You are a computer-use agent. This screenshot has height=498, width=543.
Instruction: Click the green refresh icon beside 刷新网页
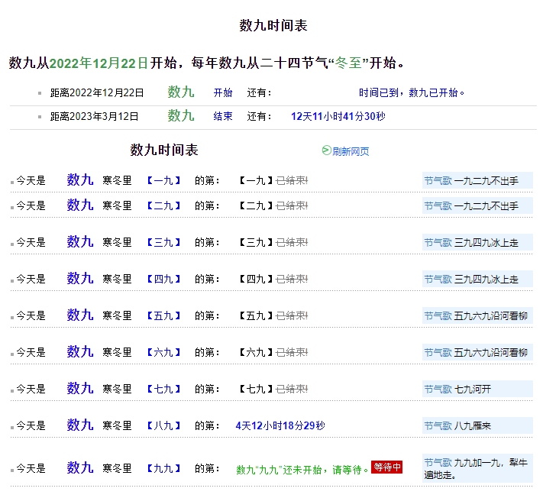pyautogui.click(x=326, y=150)
